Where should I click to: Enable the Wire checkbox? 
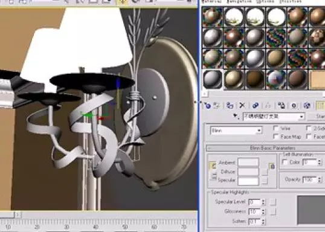pos(276,128)
